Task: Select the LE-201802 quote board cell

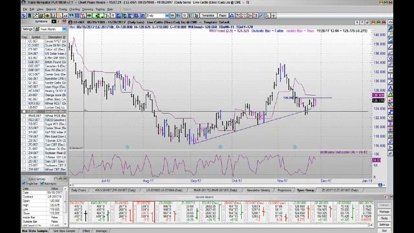Action: coord(300,212)
